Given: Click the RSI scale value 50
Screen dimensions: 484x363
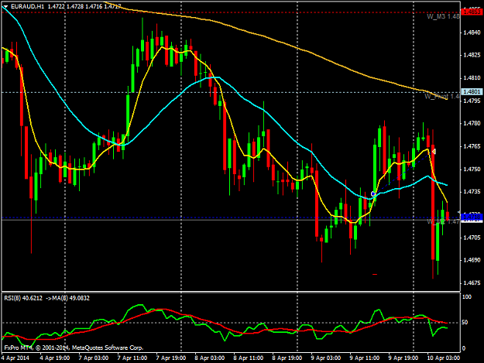Looking at the screenshot, I should (466, 322).
